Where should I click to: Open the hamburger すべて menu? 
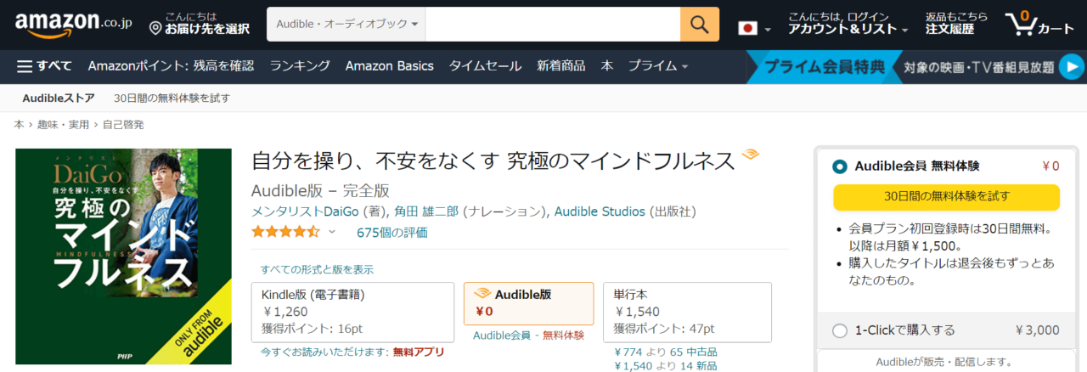coord(44,66)
